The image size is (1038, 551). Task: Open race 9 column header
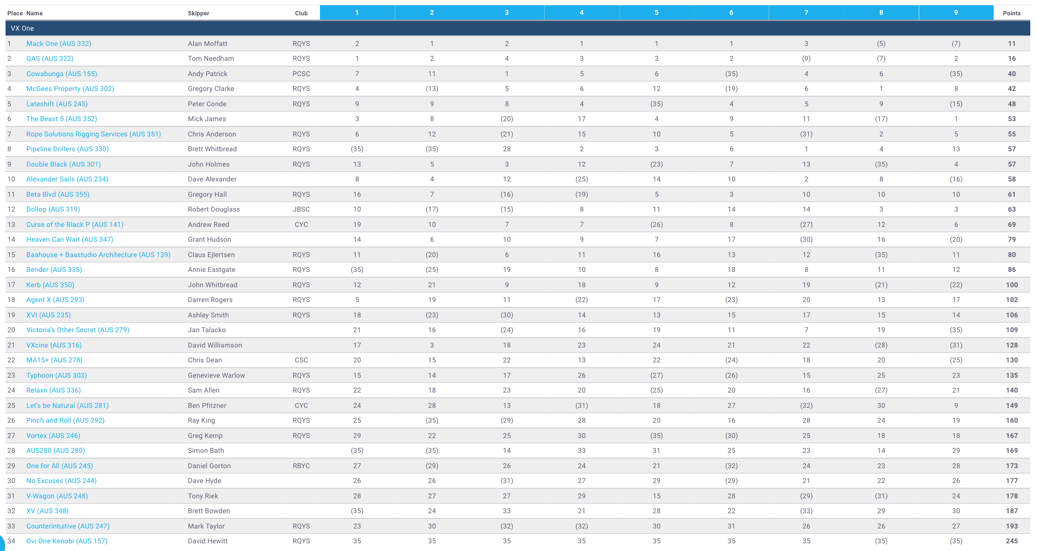click(x=956, y=12)
